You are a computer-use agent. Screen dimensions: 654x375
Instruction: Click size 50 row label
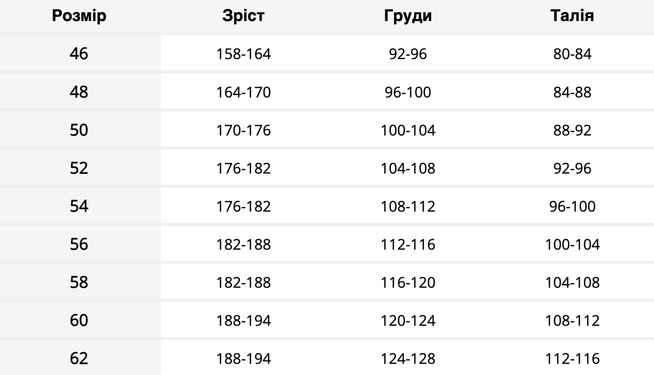pos(79,130)
